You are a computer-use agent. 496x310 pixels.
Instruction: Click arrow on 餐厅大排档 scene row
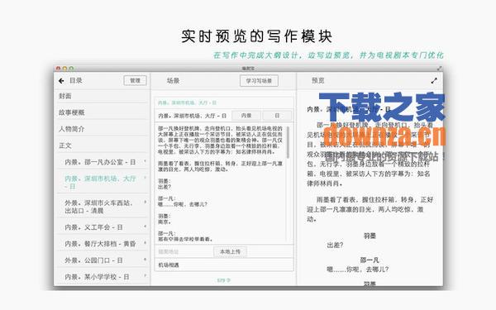145,243
